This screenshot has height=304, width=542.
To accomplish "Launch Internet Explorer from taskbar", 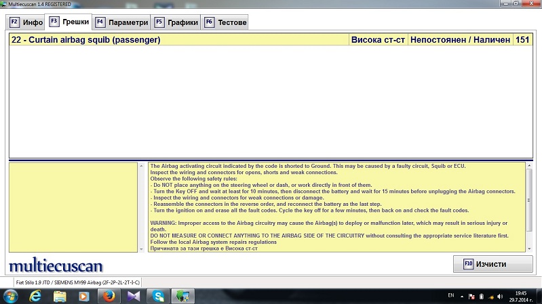I will tap(36, 296).
